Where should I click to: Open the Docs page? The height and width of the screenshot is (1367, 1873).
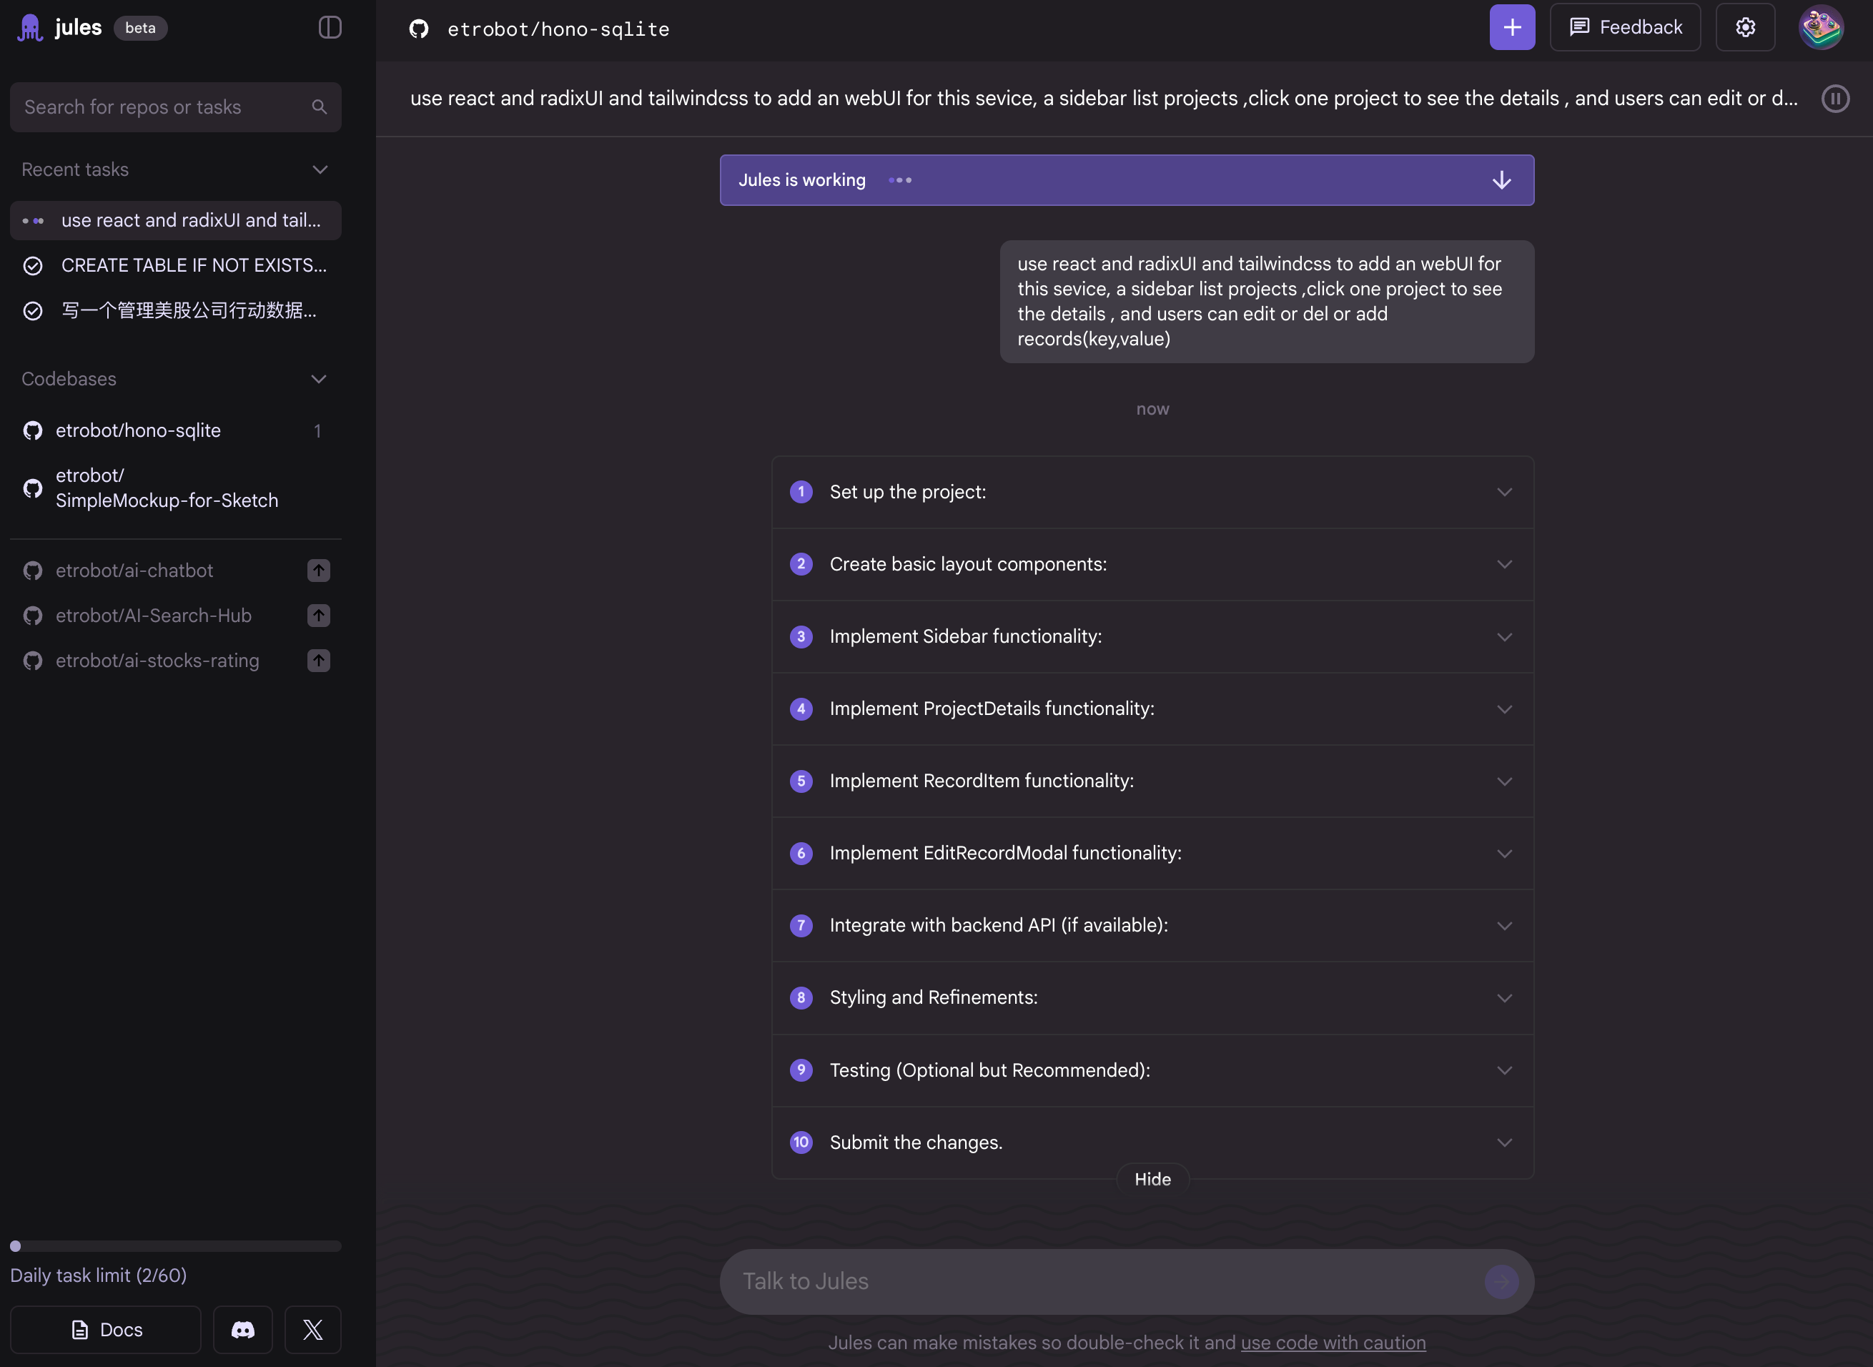click(106, 1330)
